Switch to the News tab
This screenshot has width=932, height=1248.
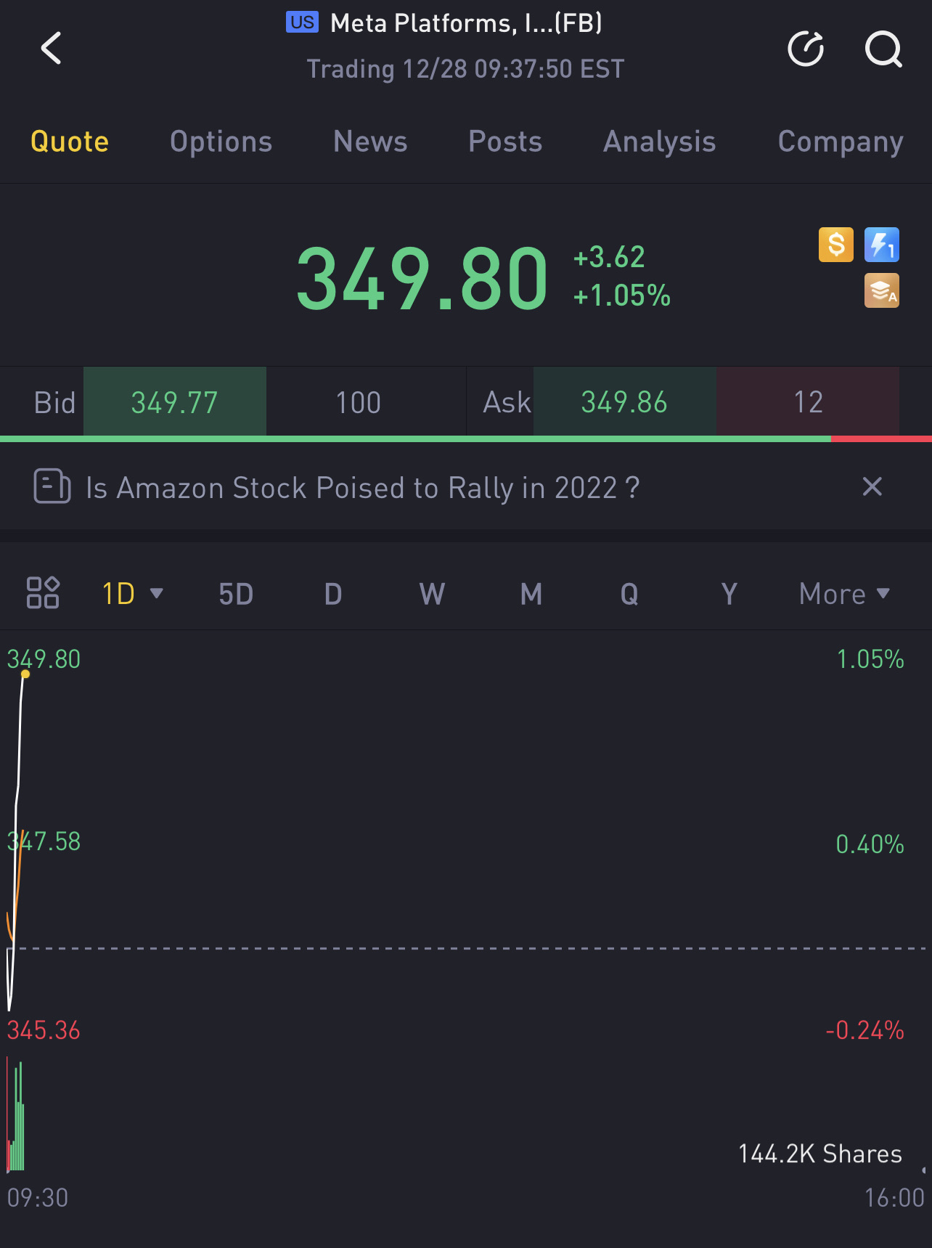370,142
